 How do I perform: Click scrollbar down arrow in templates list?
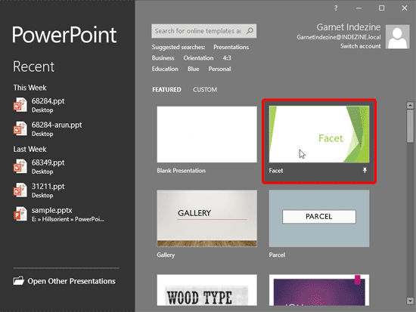[x=410, y=301]
